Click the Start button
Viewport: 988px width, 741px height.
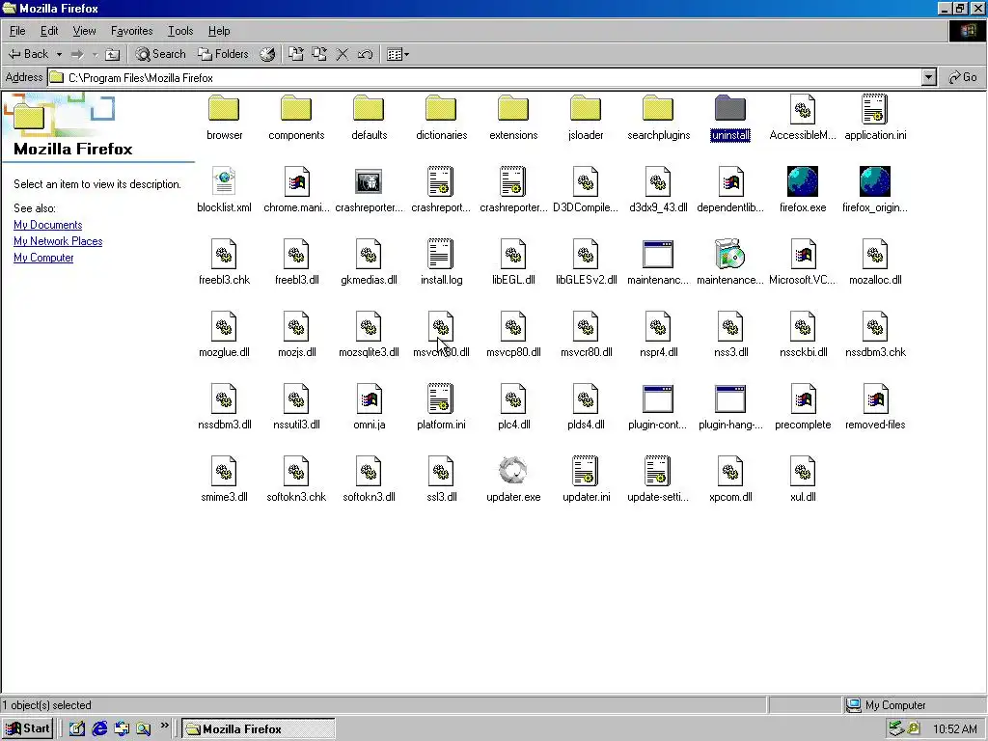tap(28, 728)
